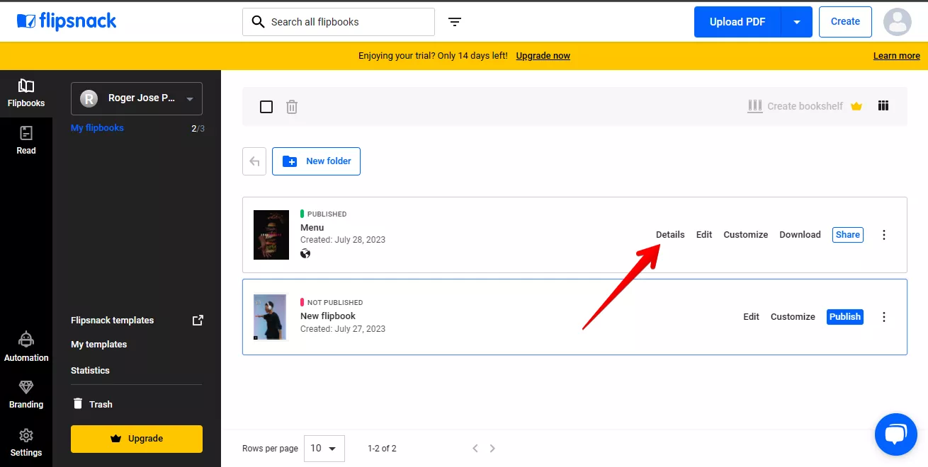
Task: Click the Publish button for New flipbook
Action: click(844, 317)
